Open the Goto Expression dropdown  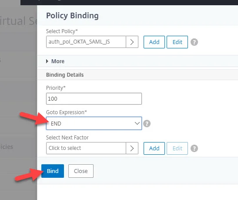click(x=94, y=123)
